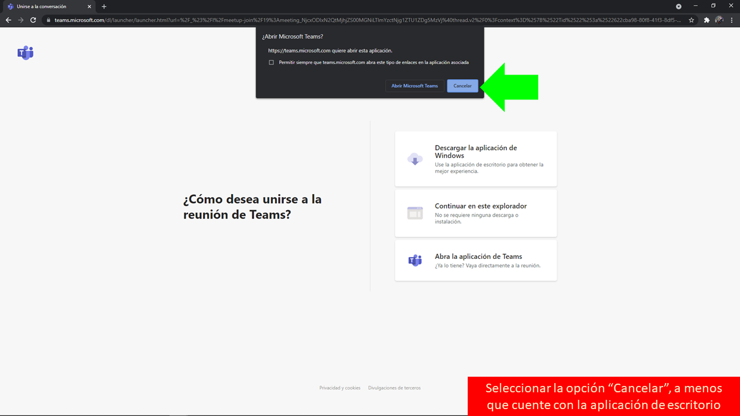The width and height of the screenshot is (740, 416).
Task: Restore down the Chrome window
Action: click(713, 6)
